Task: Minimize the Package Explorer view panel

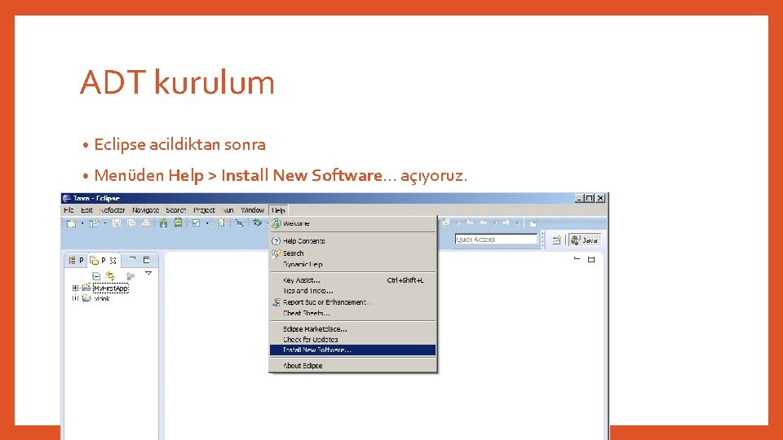Action: [132, 259]
